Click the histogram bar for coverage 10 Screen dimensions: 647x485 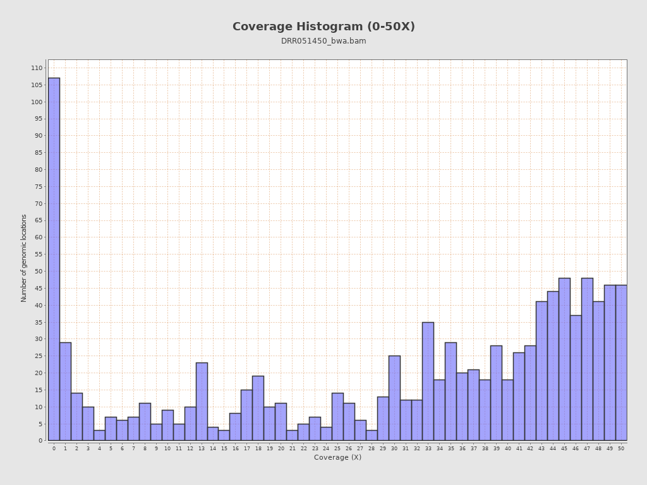[x=167, y=425]
